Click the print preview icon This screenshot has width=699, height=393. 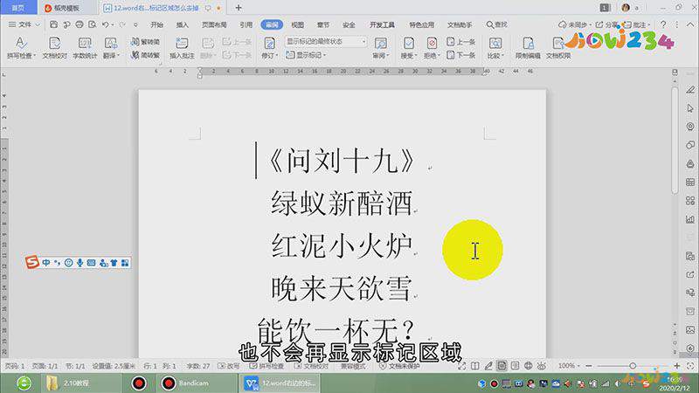(93, 24)
